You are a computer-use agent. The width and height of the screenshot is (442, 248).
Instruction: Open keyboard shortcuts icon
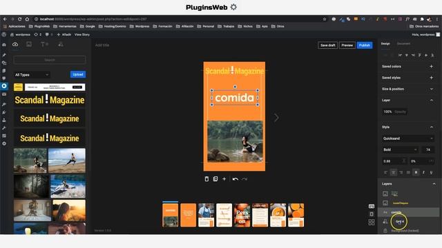coord(372,206)
